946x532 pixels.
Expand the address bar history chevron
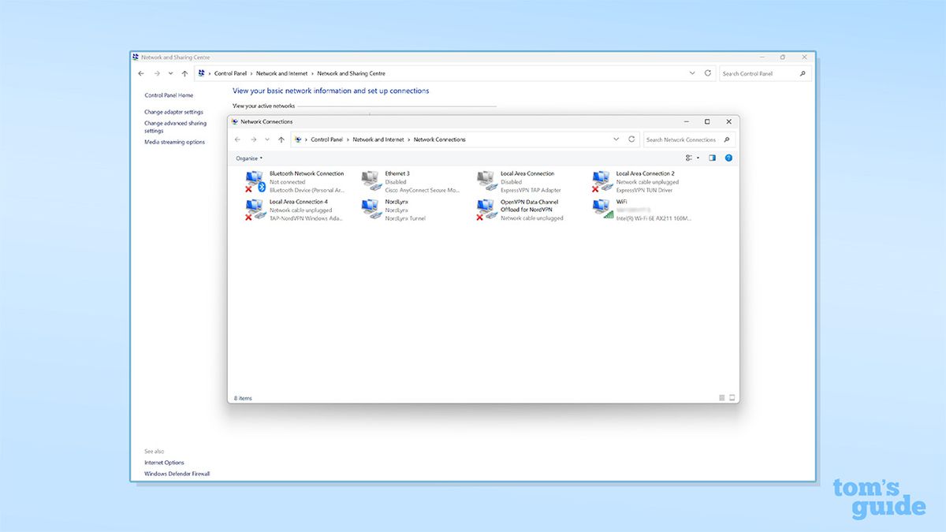point(616,139)
